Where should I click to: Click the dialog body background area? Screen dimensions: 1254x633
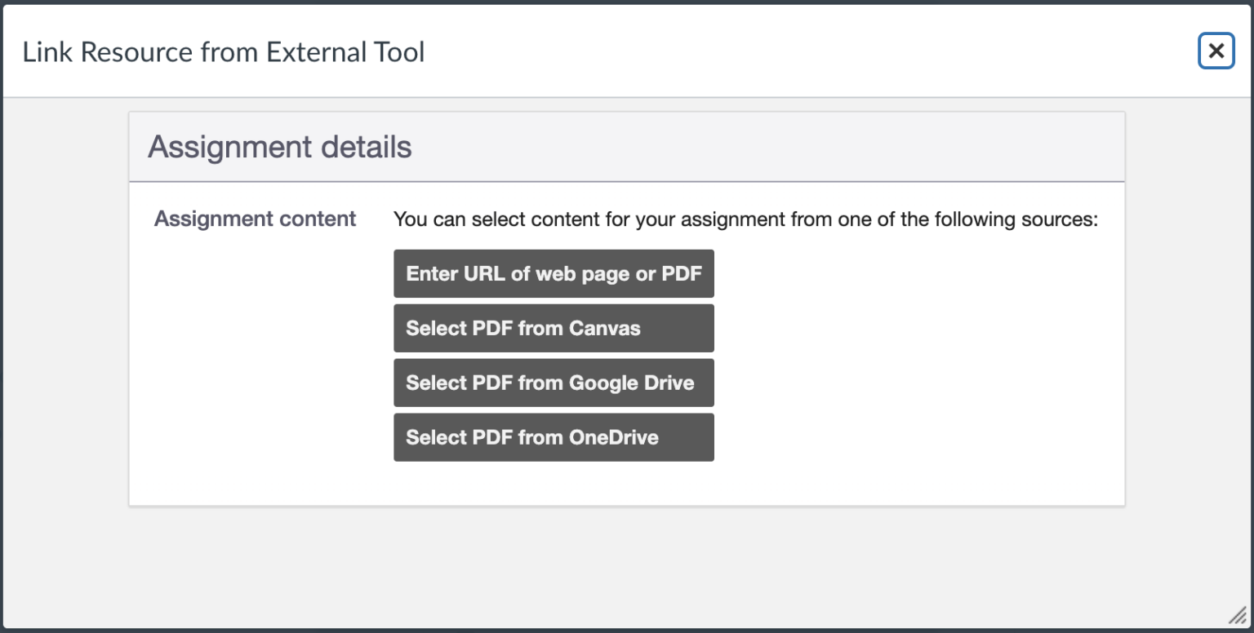pyautogui.click(x=627, y=563)
